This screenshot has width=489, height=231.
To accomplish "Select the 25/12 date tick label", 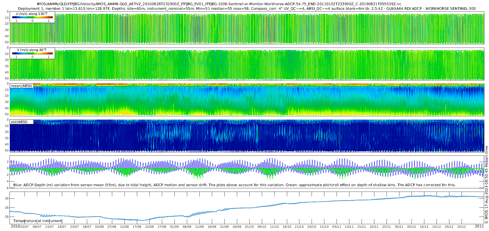I will click(x=462, y=227).
